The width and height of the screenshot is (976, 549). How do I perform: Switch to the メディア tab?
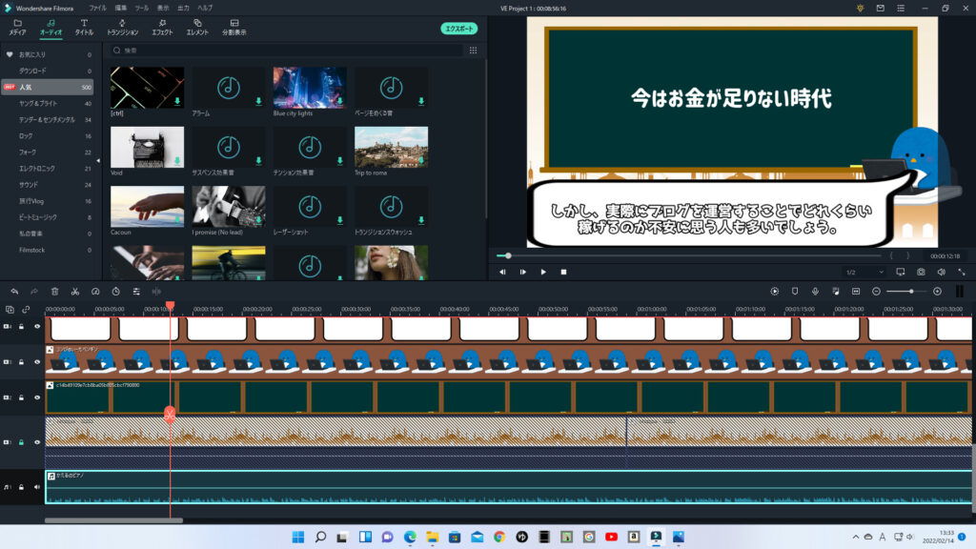[x=17, y=28]
